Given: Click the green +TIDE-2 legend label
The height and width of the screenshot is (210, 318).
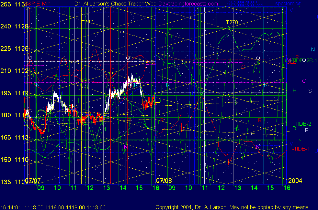Looking at the screenshot, I should point(302,124).
